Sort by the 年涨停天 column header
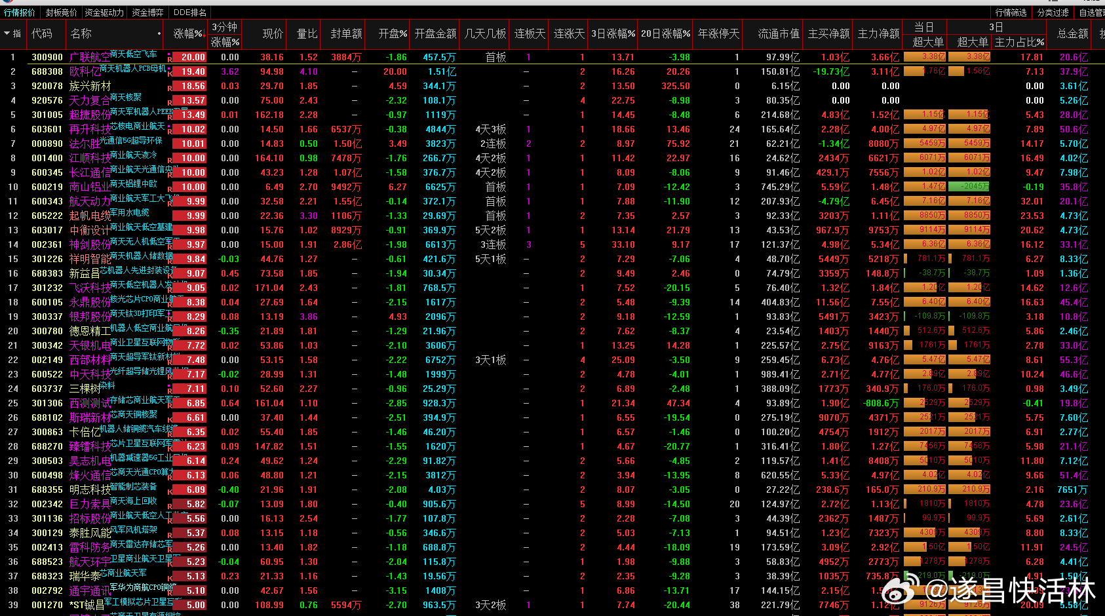The height and width of the screenshot is (616, 1105). (719, 33)
